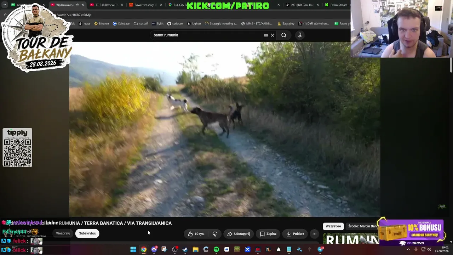Close the 'Rower szosowy' tab
The width and height of the screenshot is (453, 255).
point(161,5)
